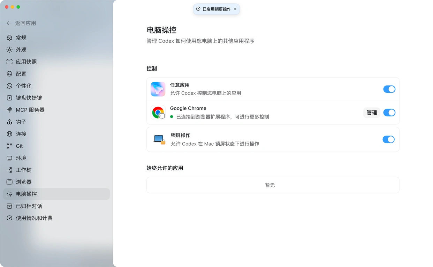433x267 pixels.
Task: Click the 已归档对话 archive icon
Action: pos(9,206)
